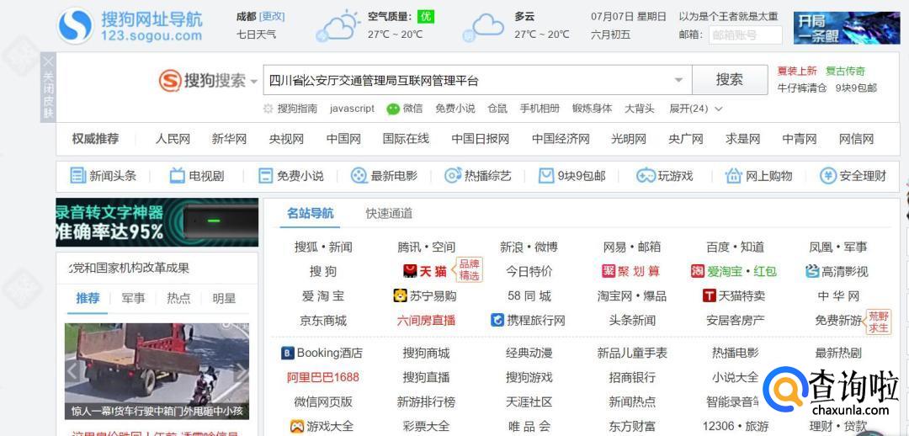The image size is (909, 436).
Task: Expand the search engine selector arrow
Action: [x=254, y=82]
